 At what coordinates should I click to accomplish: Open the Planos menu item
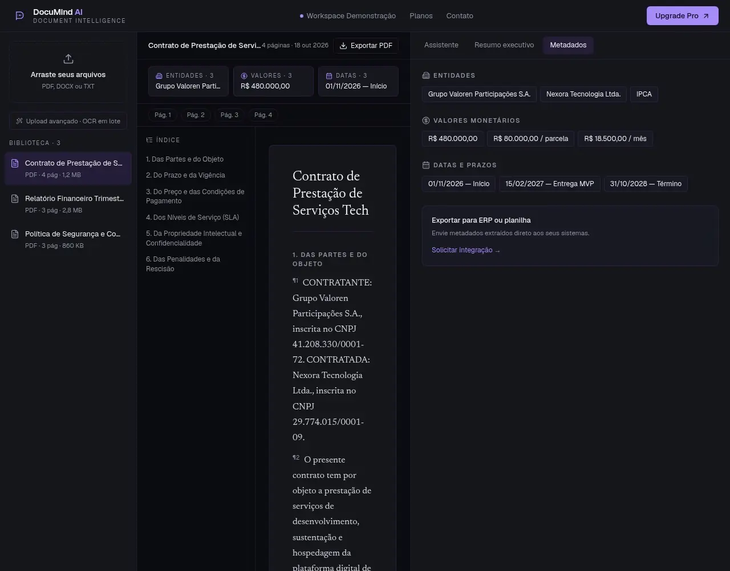click(x=421, y=16)
